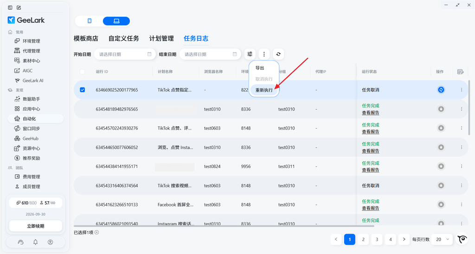Click the horizontal scrollbar under the table
The height and width of the screenshot is (254, 475).
(x=224, y=226)
